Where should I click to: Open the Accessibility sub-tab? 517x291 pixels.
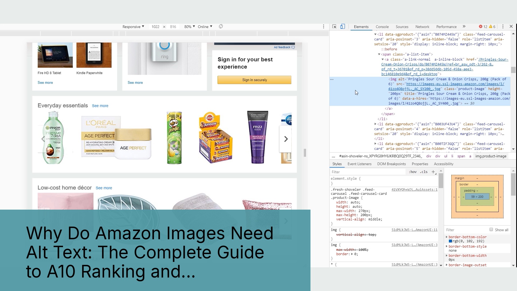[x=443, y=164]
